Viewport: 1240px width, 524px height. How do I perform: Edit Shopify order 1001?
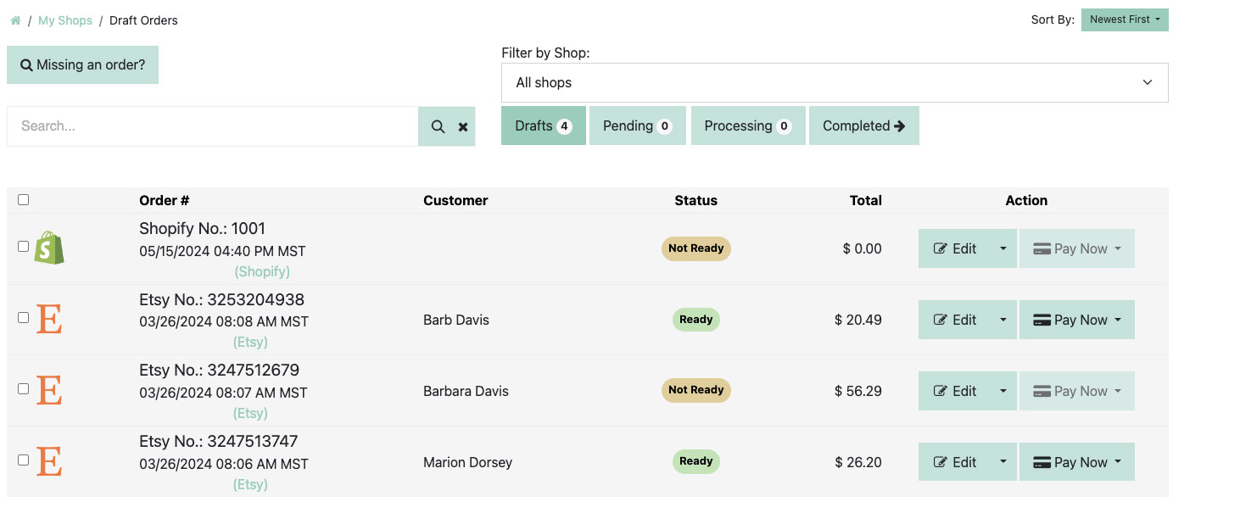point(955,248)
